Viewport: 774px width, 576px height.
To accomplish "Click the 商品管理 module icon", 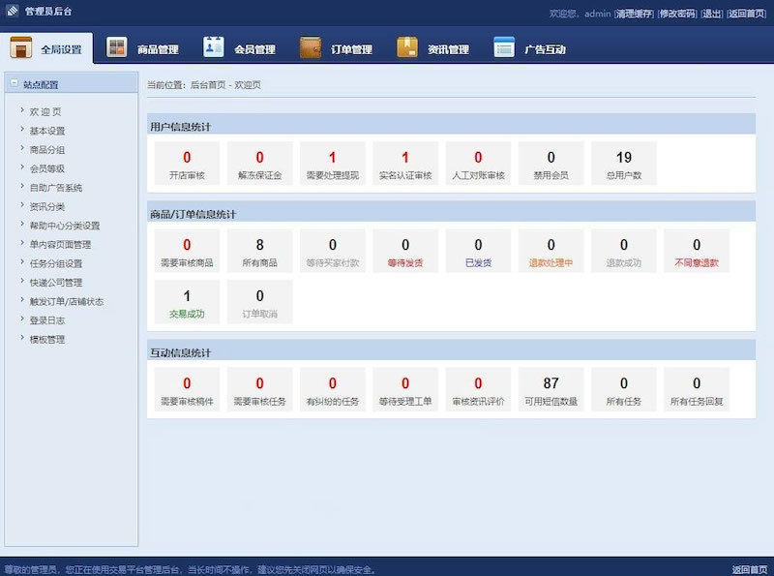I will 118,45.
